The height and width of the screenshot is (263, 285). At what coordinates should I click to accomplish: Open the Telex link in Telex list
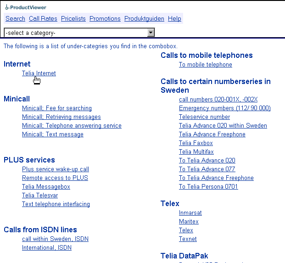(186, 230)
